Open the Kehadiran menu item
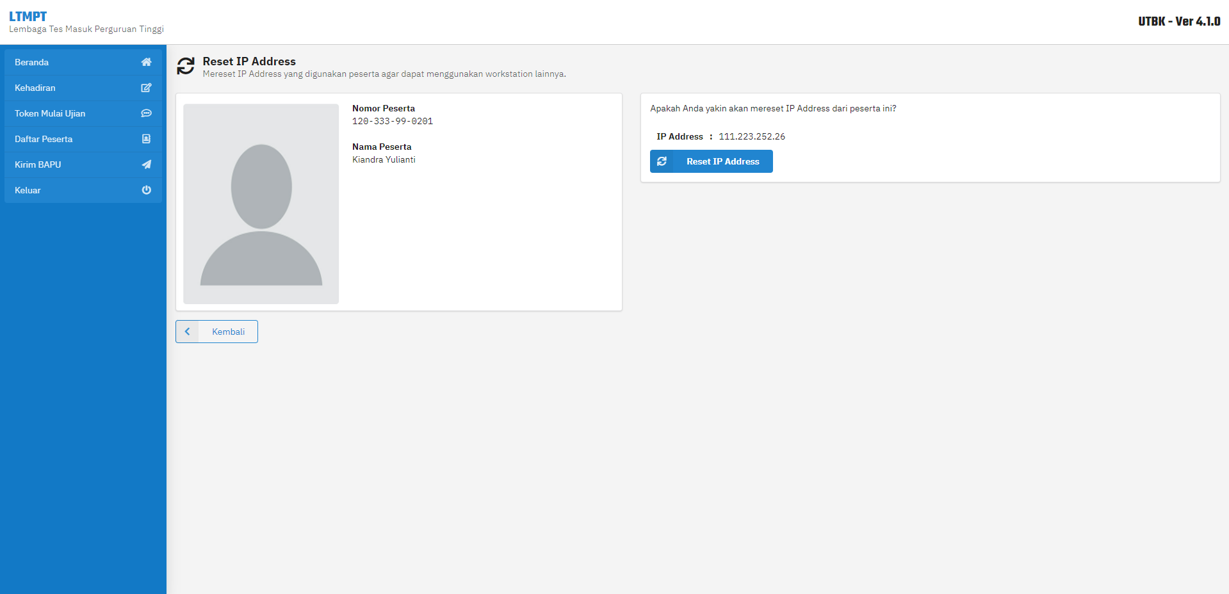This screenshot has width=1229, height=594. click(83, 88)
